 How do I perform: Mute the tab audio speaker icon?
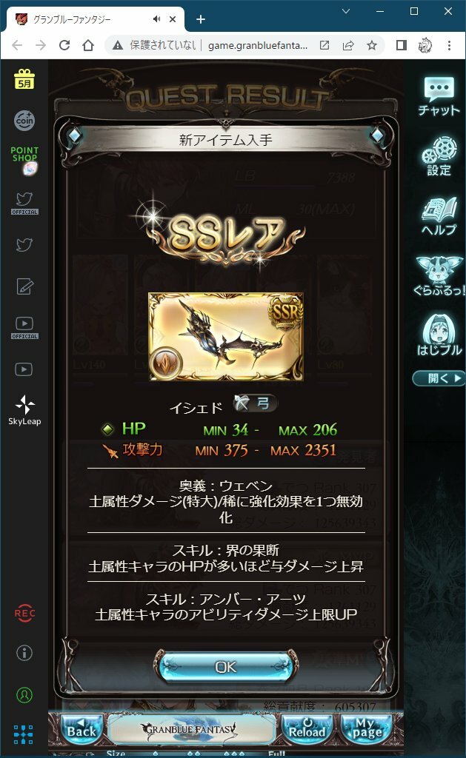coord(157,19)
